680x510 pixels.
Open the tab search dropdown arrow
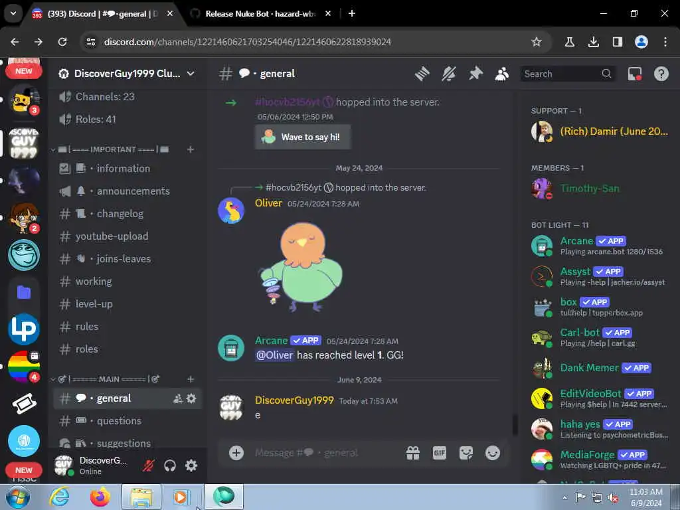(13, 13)
